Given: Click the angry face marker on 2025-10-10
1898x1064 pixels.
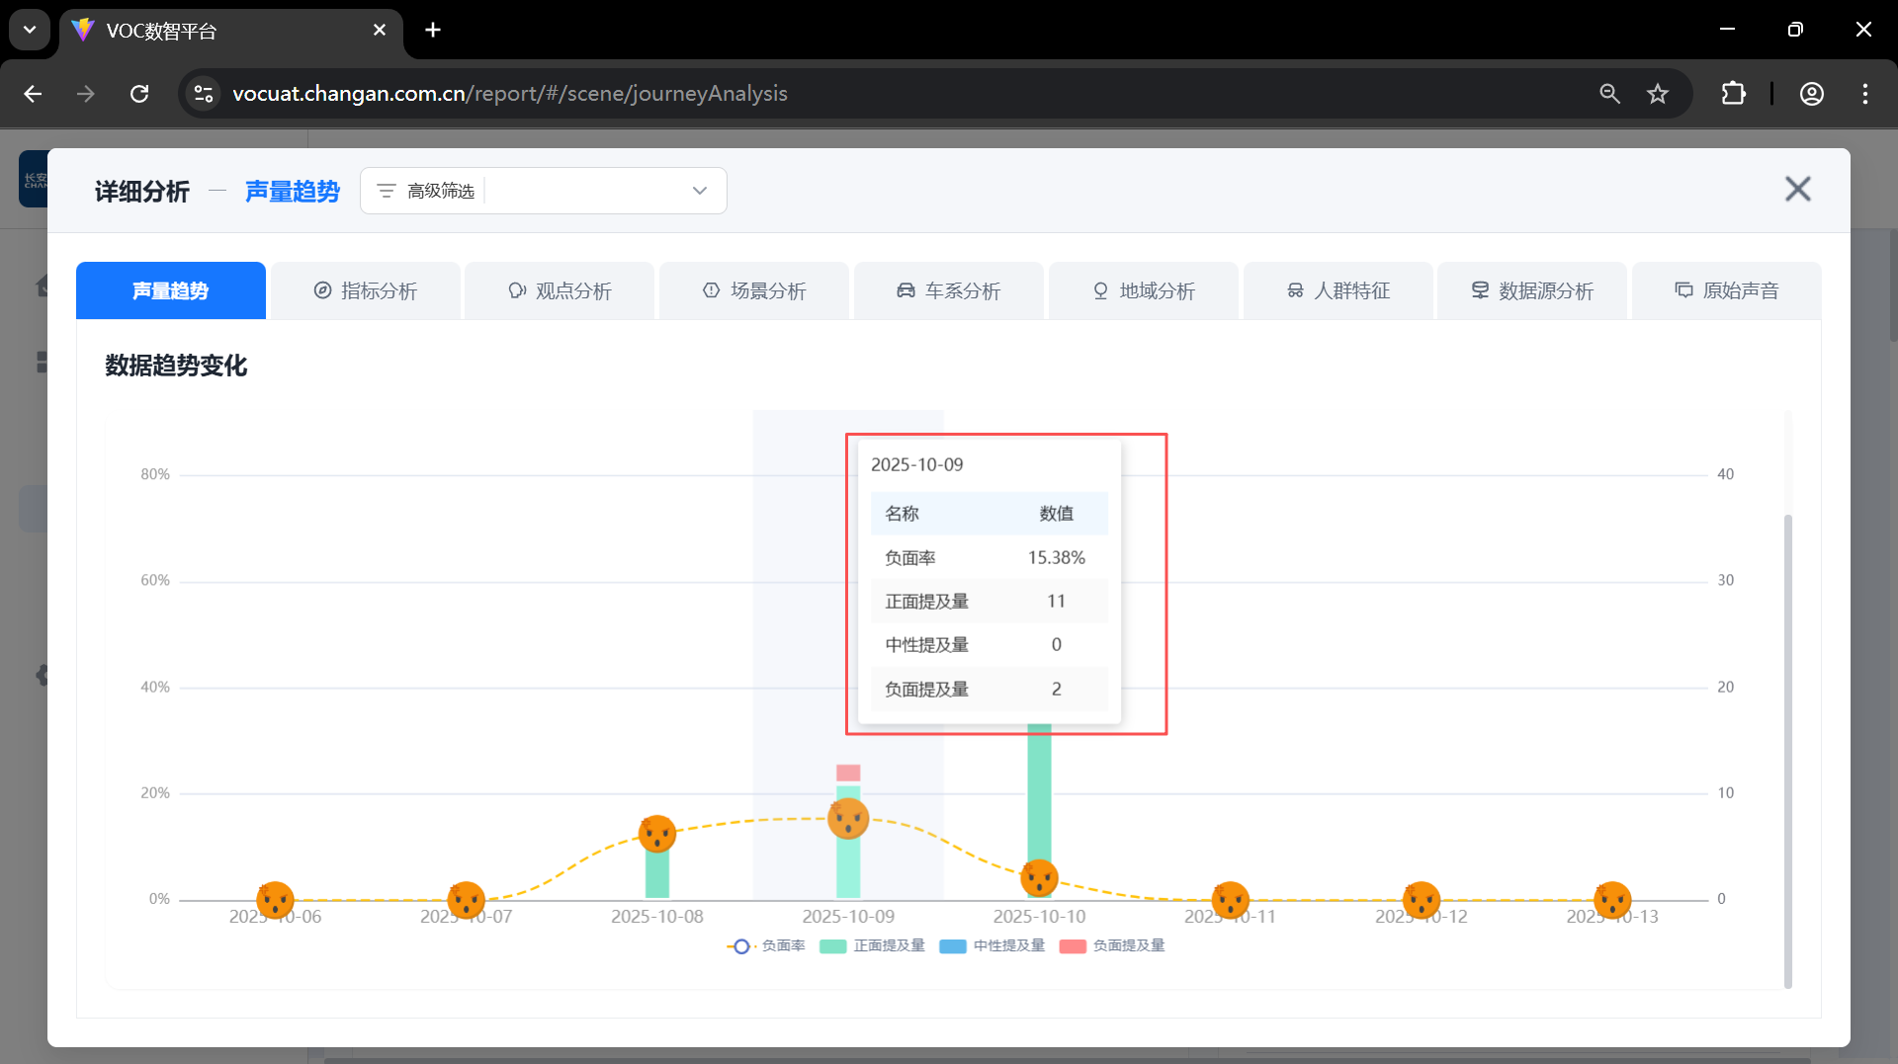Looking at the screenshot, I should tap(1039, 877).
